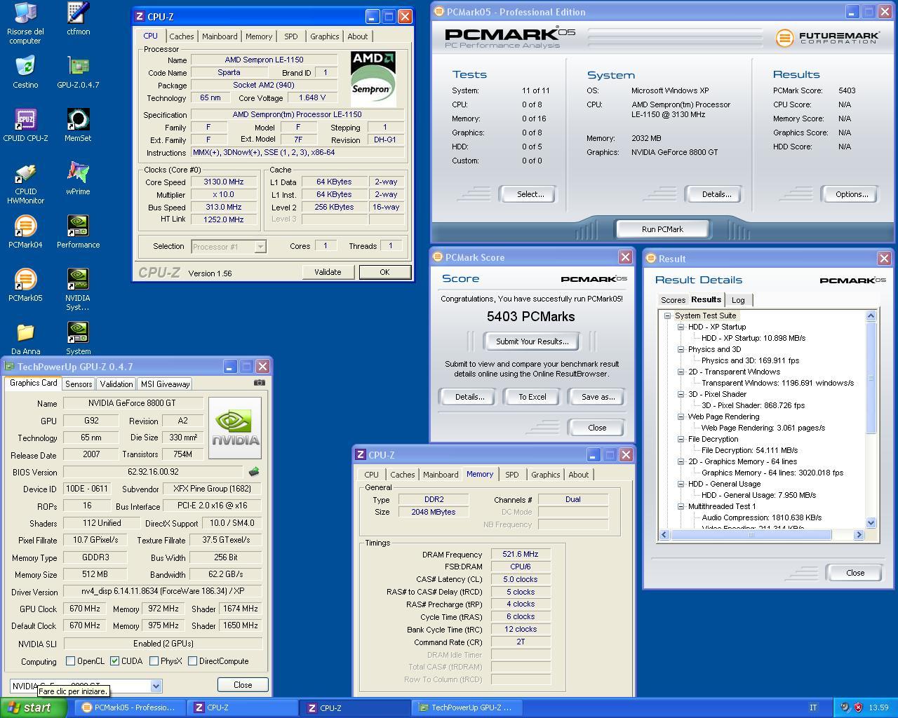Click Validate button in CPU-Z

pyautogui.click(x=328, y=272)
